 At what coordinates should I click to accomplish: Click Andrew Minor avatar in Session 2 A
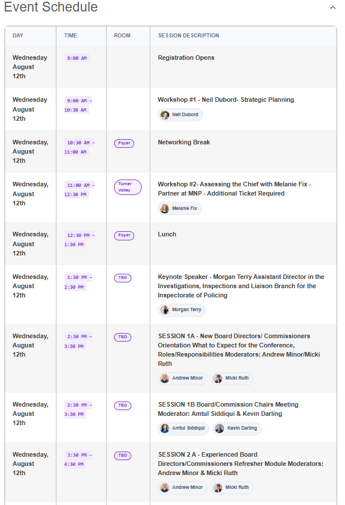point(165,488)
